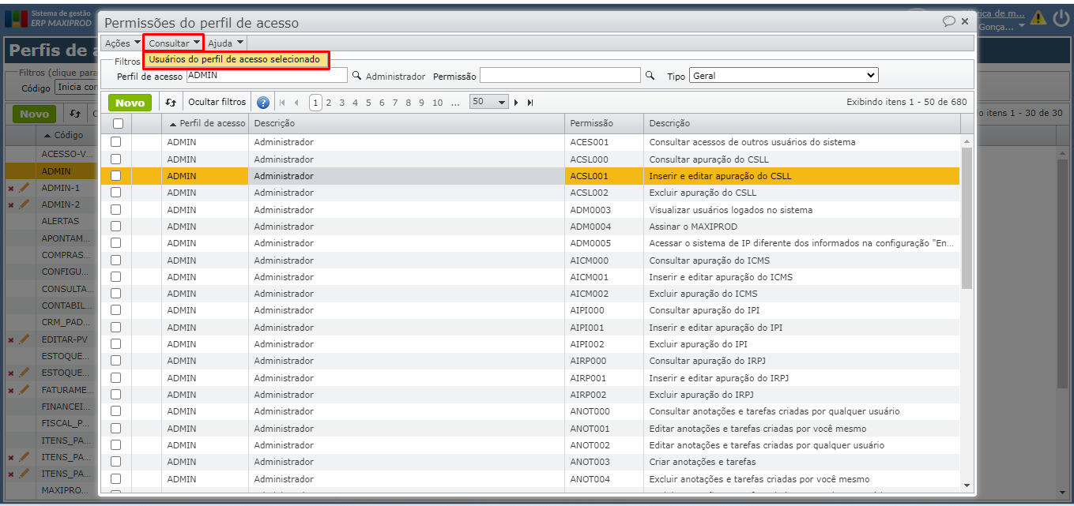Viewport: 1074px width, 506px height.
Task: Check the AIRP002 permission row
Action: click(116, 394)
